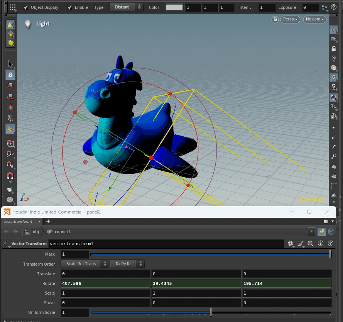Expand the network path history dropdown arrow
Image resolution: width=343 pixels, height=322 pixels.
311,232
